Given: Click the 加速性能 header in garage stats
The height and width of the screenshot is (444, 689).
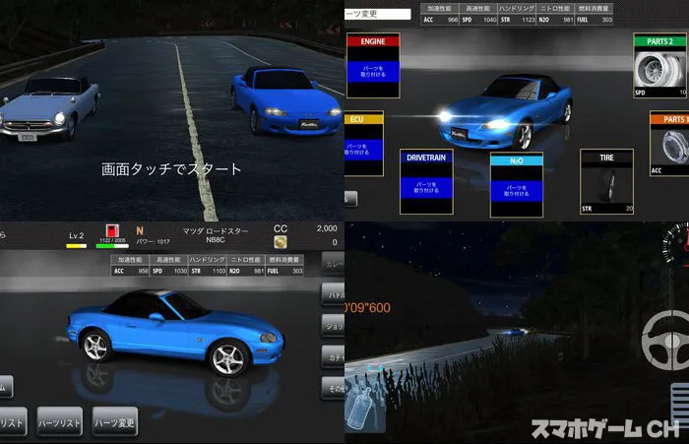Looking at the screenshot, I should (131, 260).
